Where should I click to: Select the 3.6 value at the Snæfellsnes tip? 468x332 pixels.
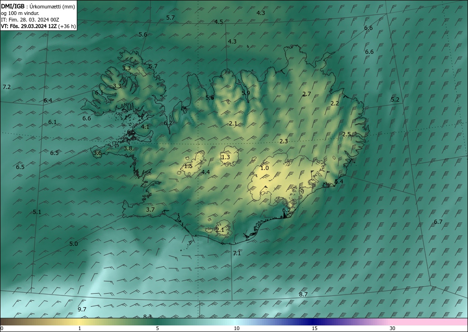pos(98,153)
